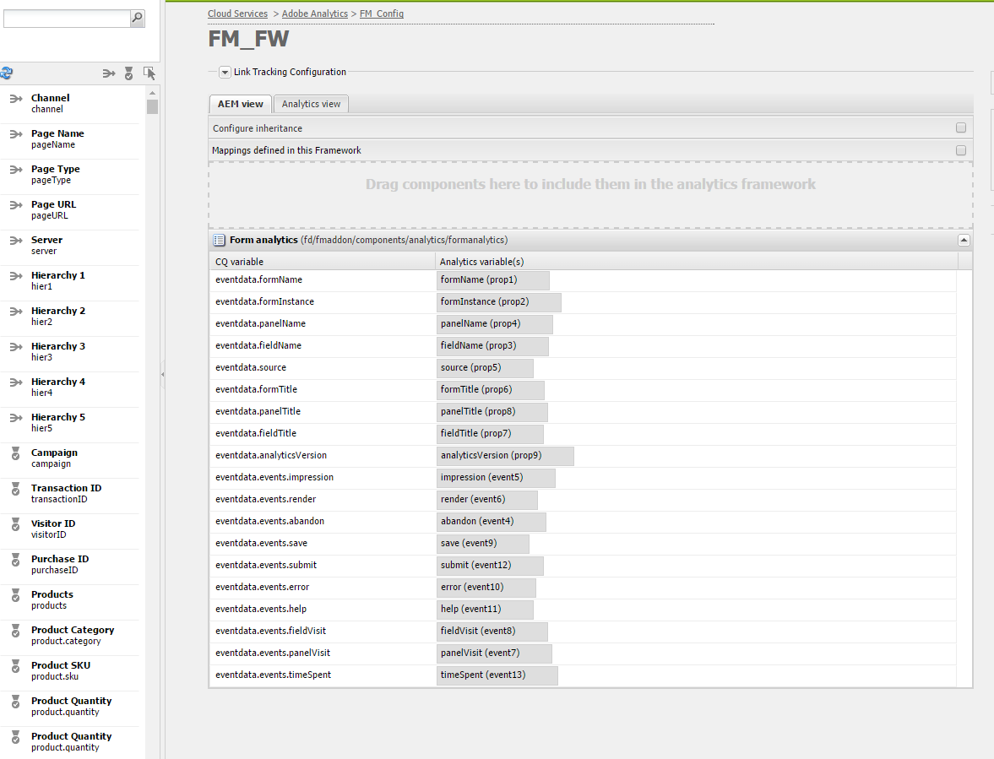
Task: Click the sidebar search input field
Action: coord(67,19)
